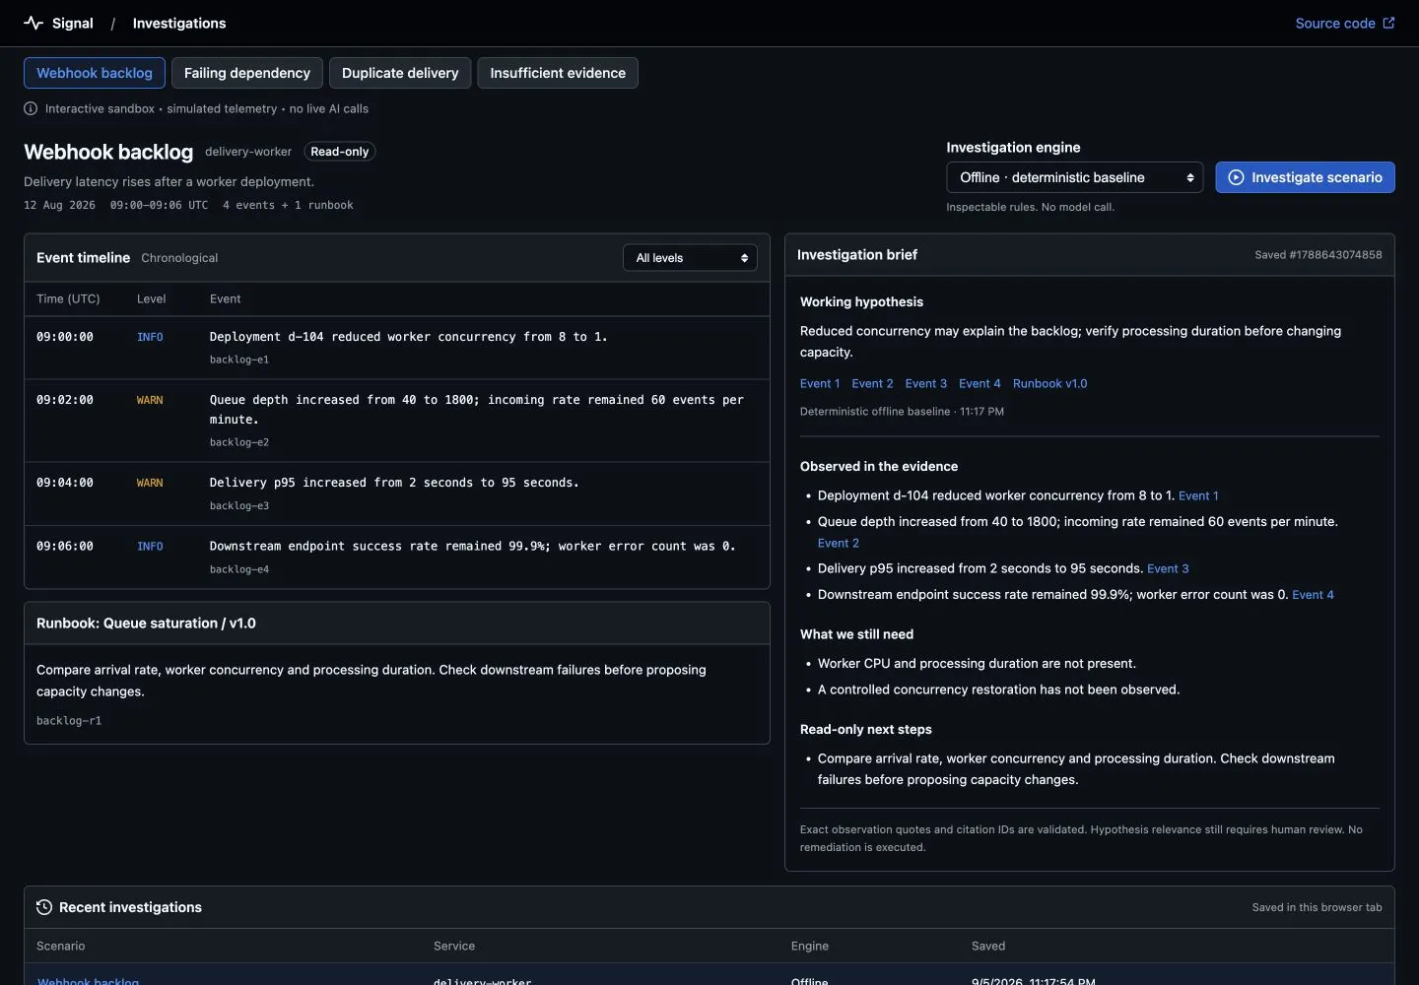
Task: Open Event 2 citation under Working hypothesis
Action: [x=872, y=383]
